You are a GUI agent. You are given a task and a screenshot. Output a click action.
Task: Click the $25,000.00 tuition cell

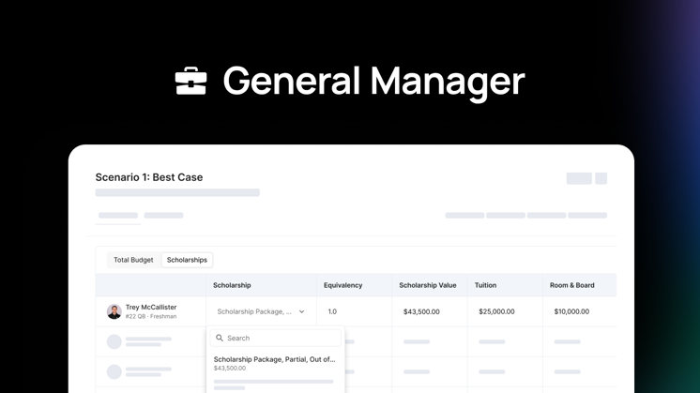click(496, 311)
